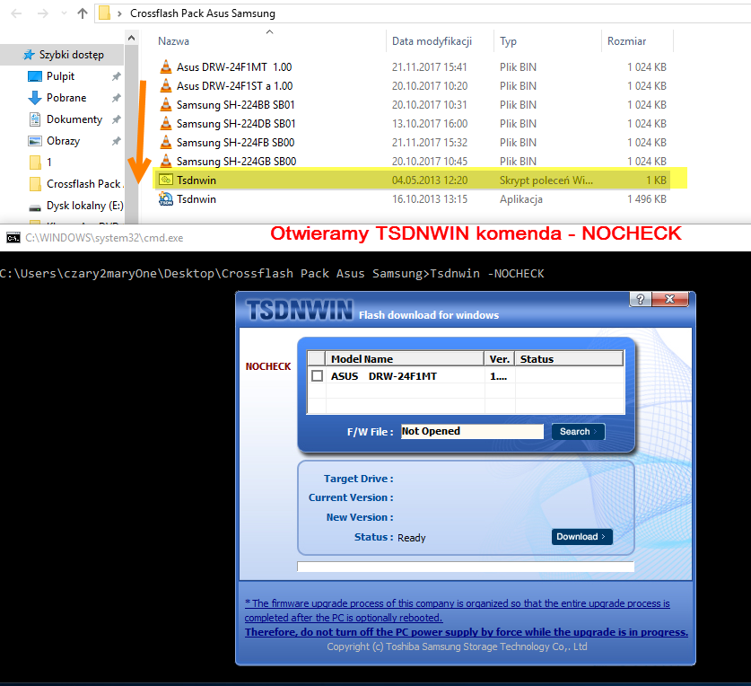Click the Asus DRW-24F1MT 1.00 file icon

click(x=166, y=66)
